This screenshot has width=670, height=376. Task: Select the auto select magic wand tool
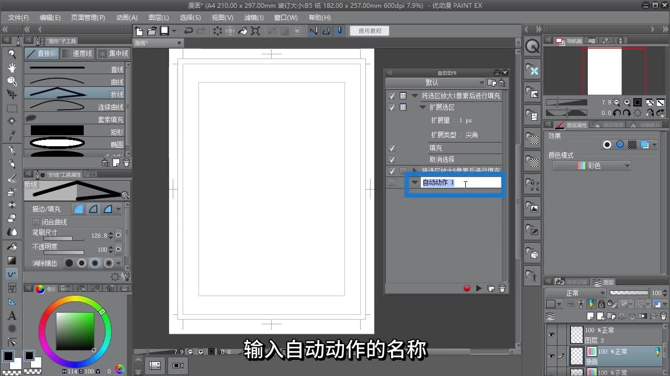point(12,122)
